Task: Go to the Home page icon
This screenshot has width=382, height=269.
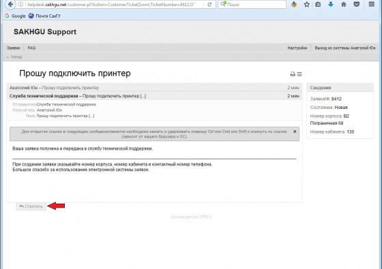Action: [344, 4]
